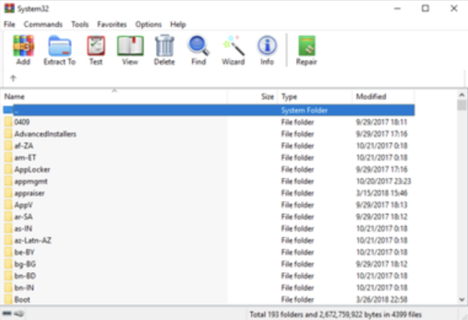Select the AdvancedInstallers folder icon
The height and width of the screenshot is (320, 468).
(x=8, y=134)
